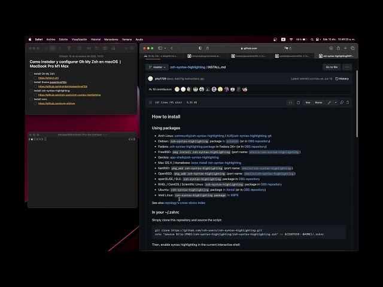This screenshot has width=383, height=287.
Task: Check the nvm GitHub link item
Action: (35, 103)
